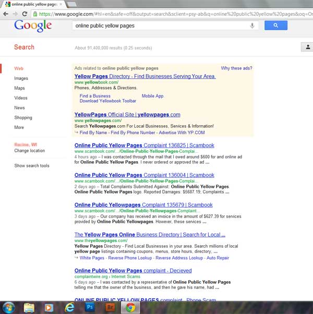Select the Chrome taskbar icon

click(130, 308)
